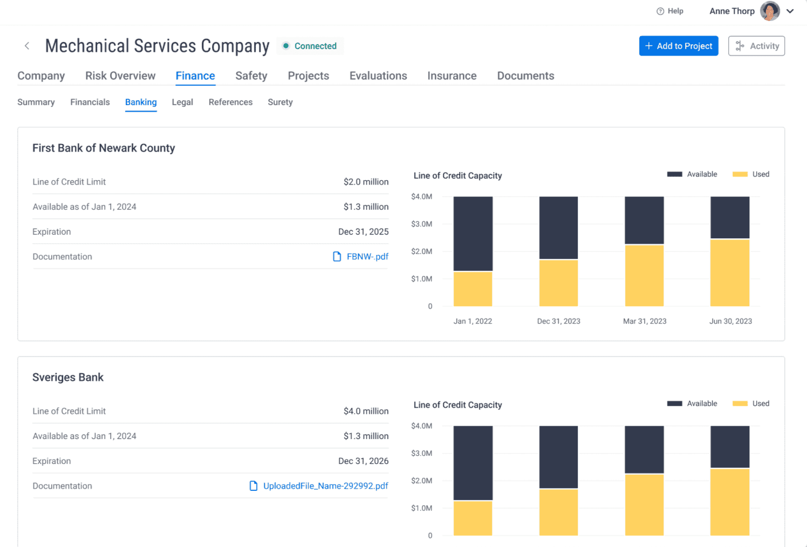
Task: Click yellow Used swatch in Sveriges chart legend
Action: pos(740,404)
